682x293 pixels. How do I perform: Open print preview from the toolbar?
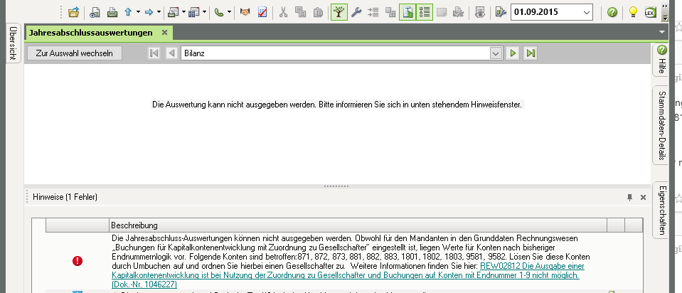pos(95,12)
